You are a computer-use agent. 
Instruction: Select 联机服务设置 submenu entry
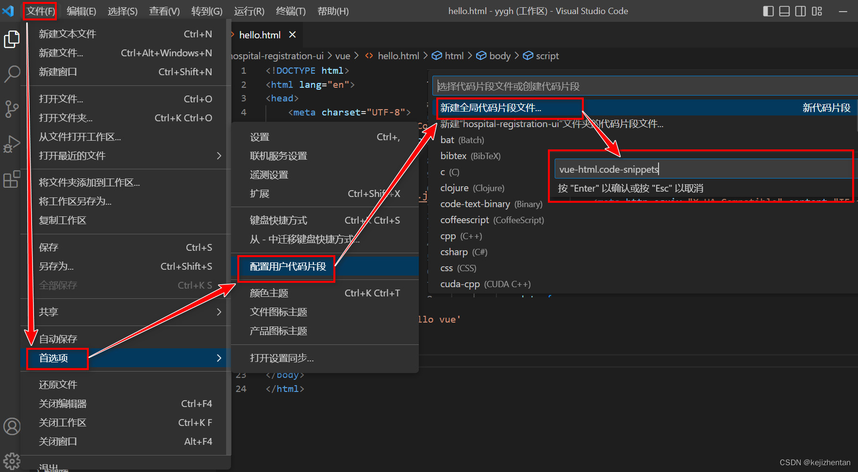point(325,156)
